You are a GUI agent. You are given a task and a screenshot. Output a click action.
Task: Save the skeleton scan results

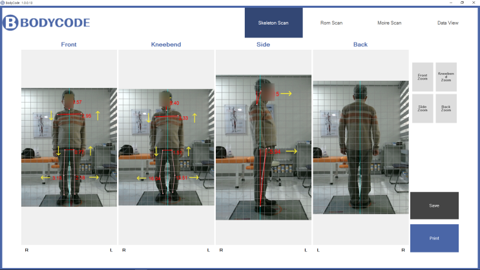coord(434,205)
